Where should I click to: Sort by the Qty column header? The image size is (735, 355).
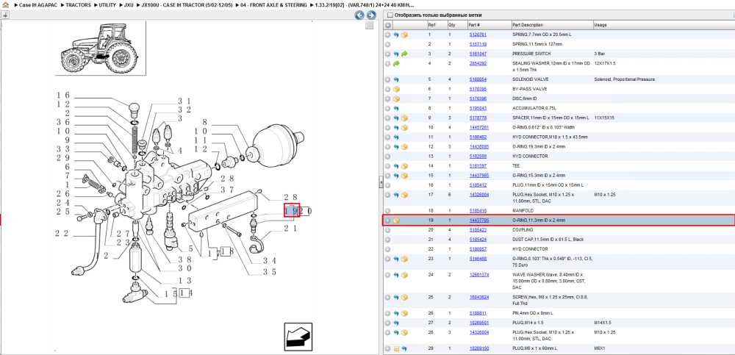[x=457, y=25]
